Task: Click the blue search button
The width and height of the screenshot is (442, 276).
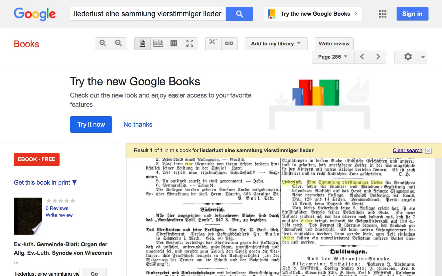Action: (239, 14)
